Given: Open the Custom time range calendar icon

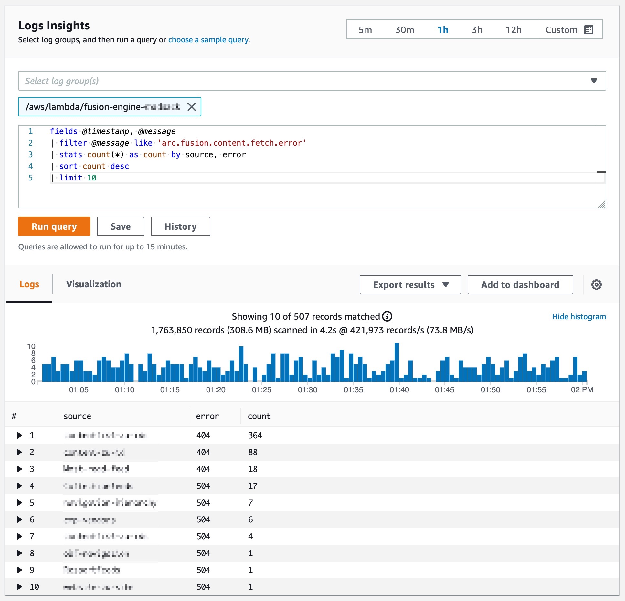Looking at the screenshot, I should point(589,30).
